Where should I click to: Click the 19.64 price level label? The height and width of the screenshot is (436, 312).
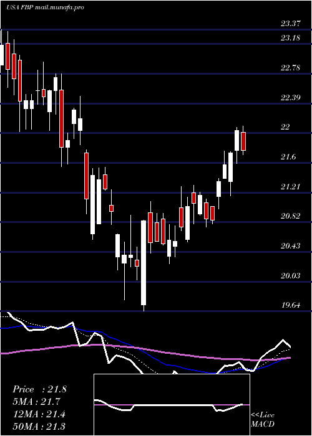click(291, 305)
